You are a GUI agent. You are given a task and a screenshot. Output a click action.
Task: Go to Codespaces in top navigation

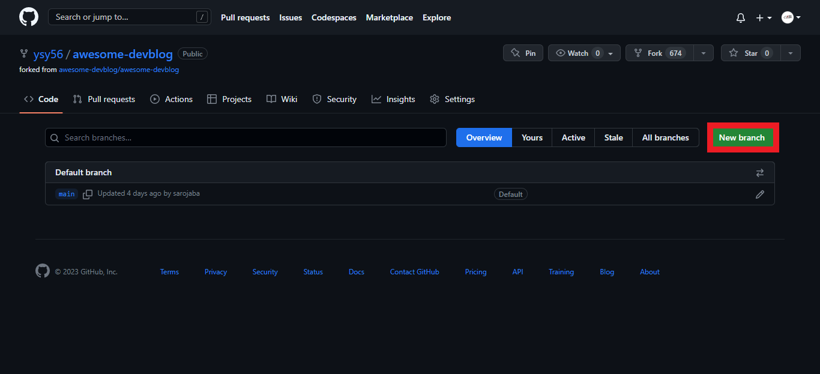tap(334, 17)
